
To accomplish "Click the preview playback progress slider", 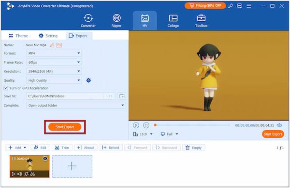I will [x=192, y=125].
